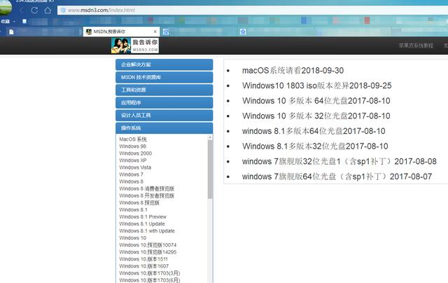Viewport: 448px width, 283px height.
Task: Select Windows 10,版本1703(3月)
Action: pos(149,273)
